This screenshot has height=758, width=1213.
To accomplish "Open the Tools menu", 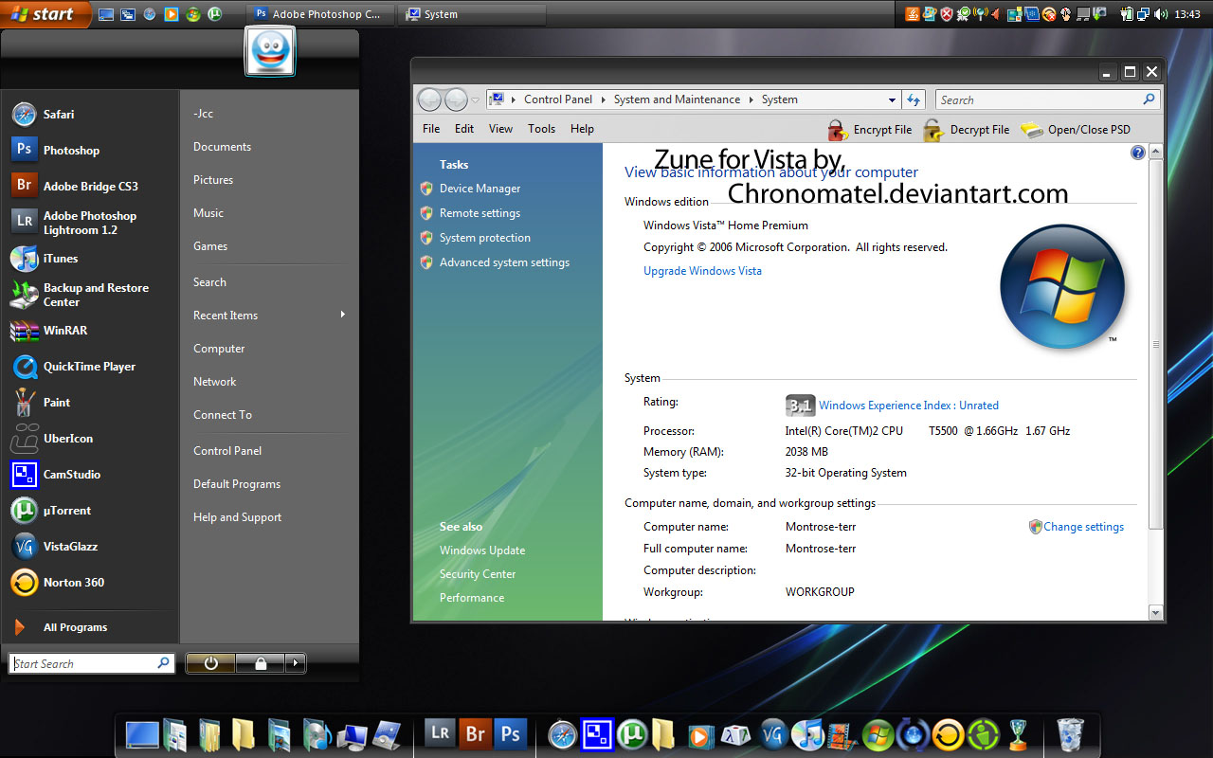I will (x=542, y=129).
